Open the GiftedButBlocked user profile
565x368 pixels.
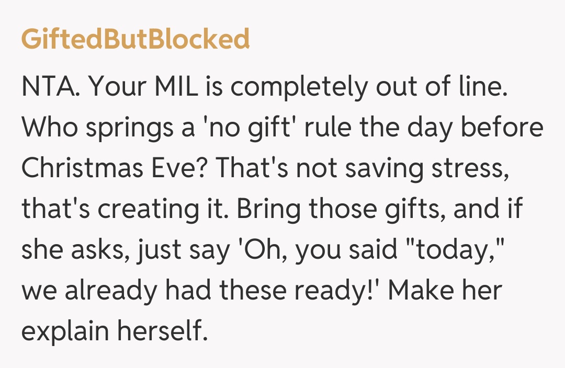pos(135,40)
